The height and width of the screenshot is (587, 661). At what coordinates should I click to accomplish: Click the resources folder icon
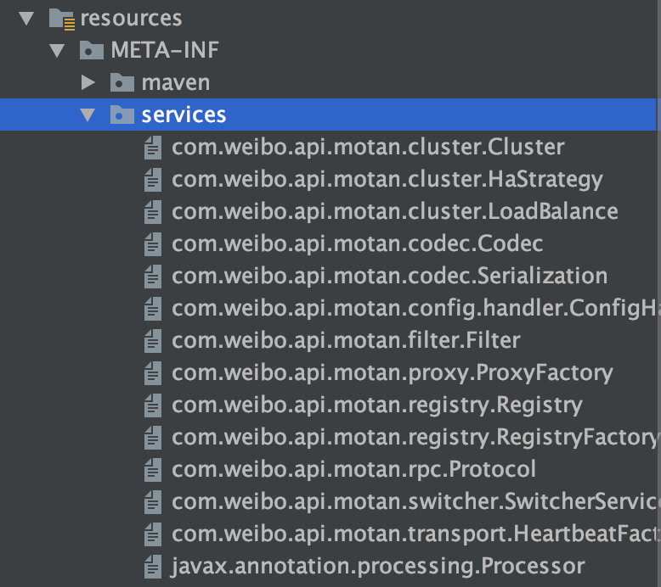tap(60, 18)
